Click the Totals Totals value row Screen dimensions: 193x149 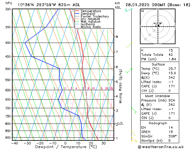[x=158, y=55]
